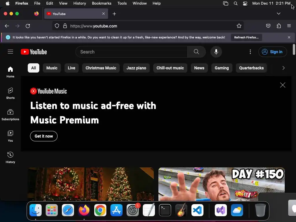The height and width of the screenshot is (222, 296).
Task: Bookmark this page with star icon
Action: [x=239, y=26]
